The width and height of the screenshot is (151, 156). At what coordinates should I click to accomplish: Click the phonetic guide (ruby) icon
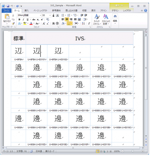point(53,16)
